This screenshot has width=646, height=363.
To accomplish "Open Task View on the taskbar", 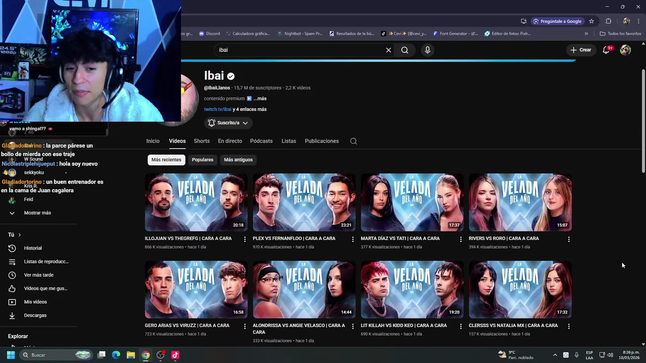I will pyautogui.click(x=101, y=355).
